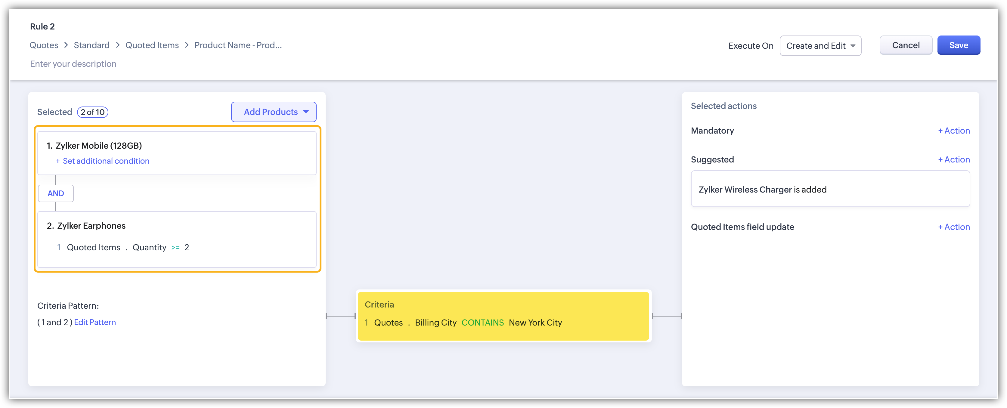The width and height of the screenshot is (1007, 408).
Task: Click the Edit Pattern link
Action: coord(95,322)
